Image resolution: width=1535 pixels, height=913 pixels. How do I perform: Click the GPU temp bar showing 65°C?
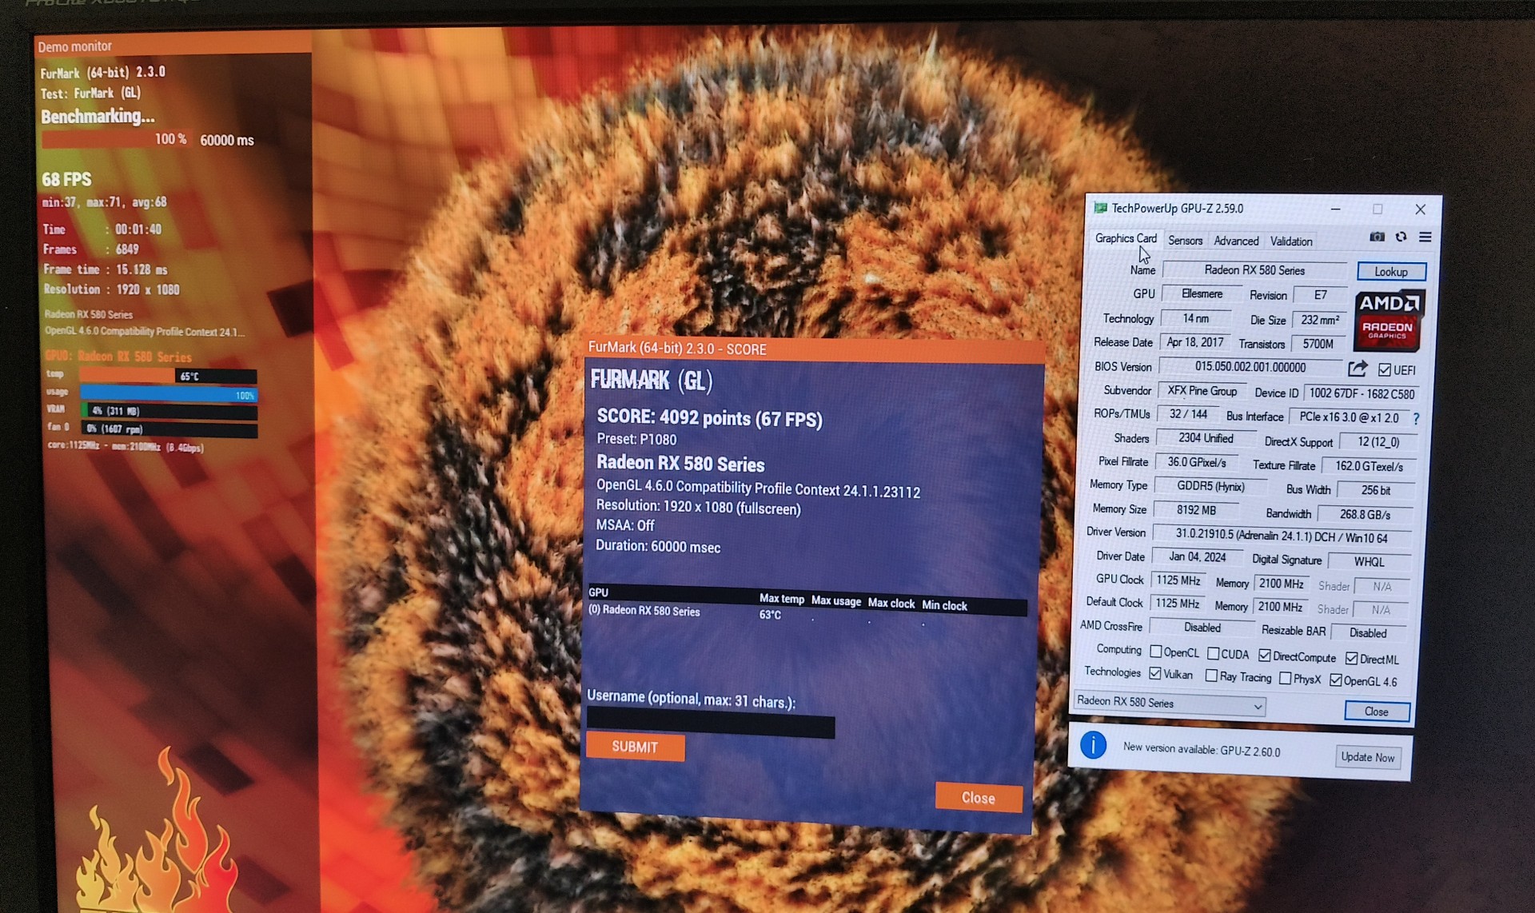(168, 376)
